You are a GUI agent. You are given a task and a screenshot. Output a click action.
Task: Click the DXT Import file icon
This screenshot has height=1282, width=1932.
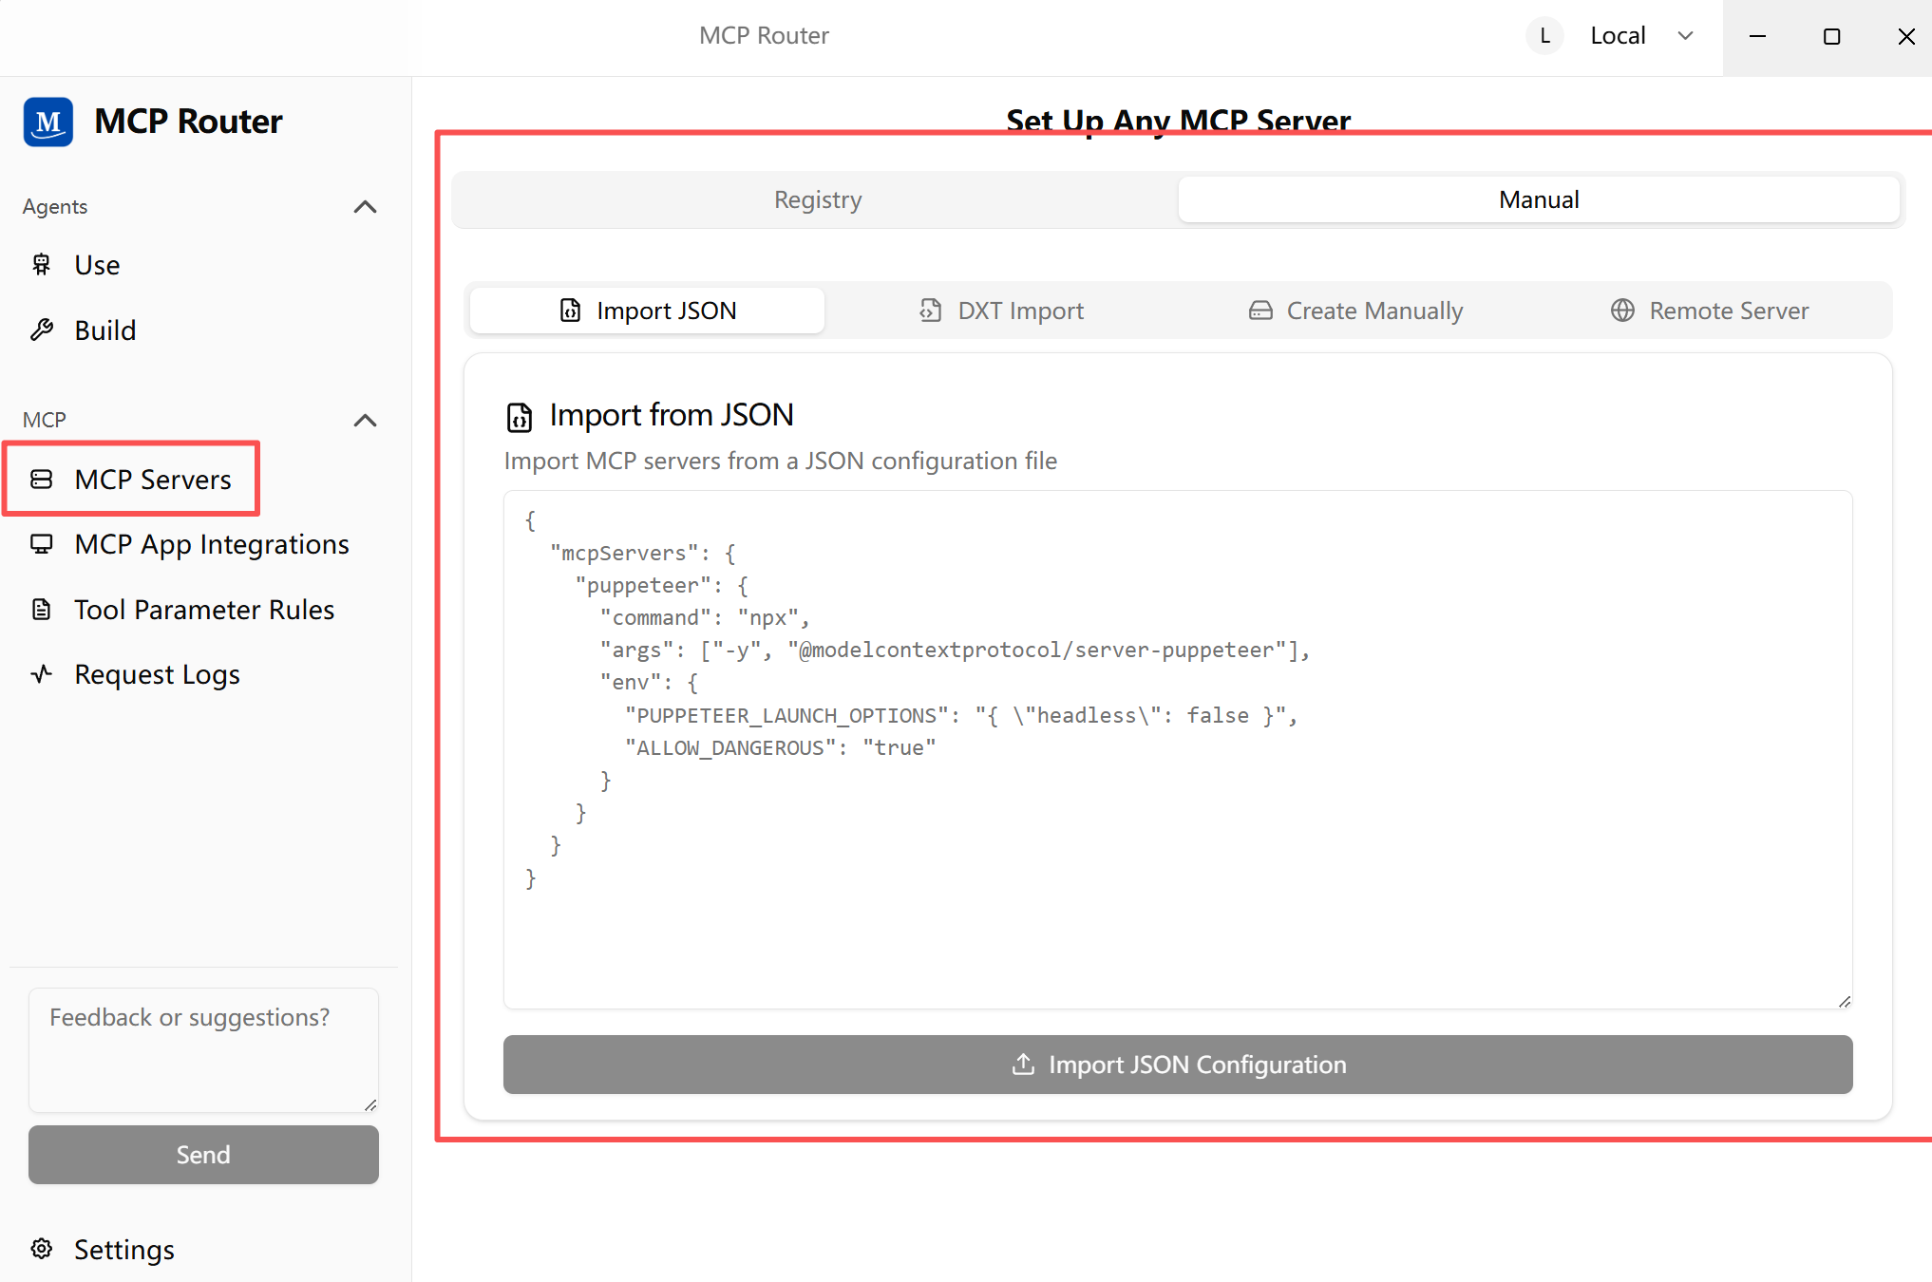click(931, 311)
